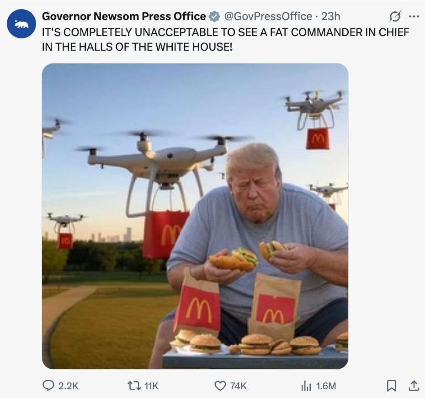The height and width of the screenshot is (398, 425).
Task: Open the 23h timestamp permalink
Action: (x=330, y=16)
